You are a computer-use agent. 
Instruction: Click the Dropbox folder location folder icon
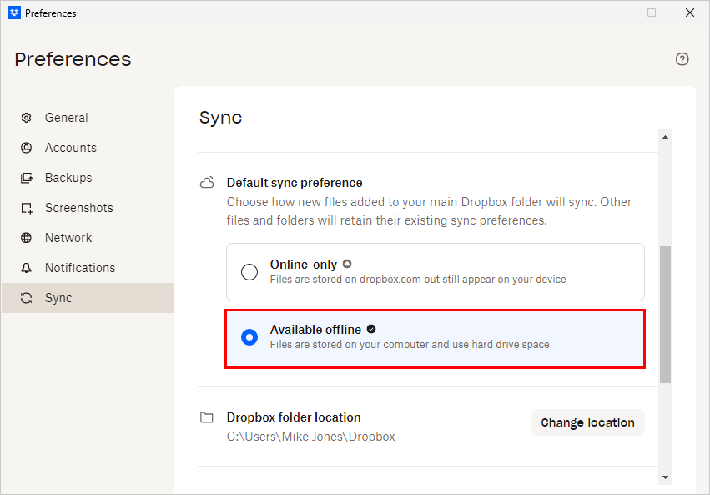pyautogui.click(x=207, y=417)
